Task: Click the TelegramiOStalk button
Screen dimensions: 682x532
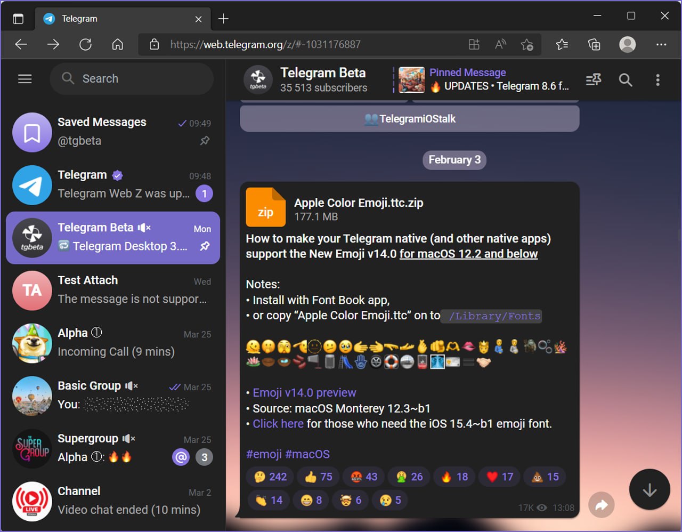Action: (410, 118)
